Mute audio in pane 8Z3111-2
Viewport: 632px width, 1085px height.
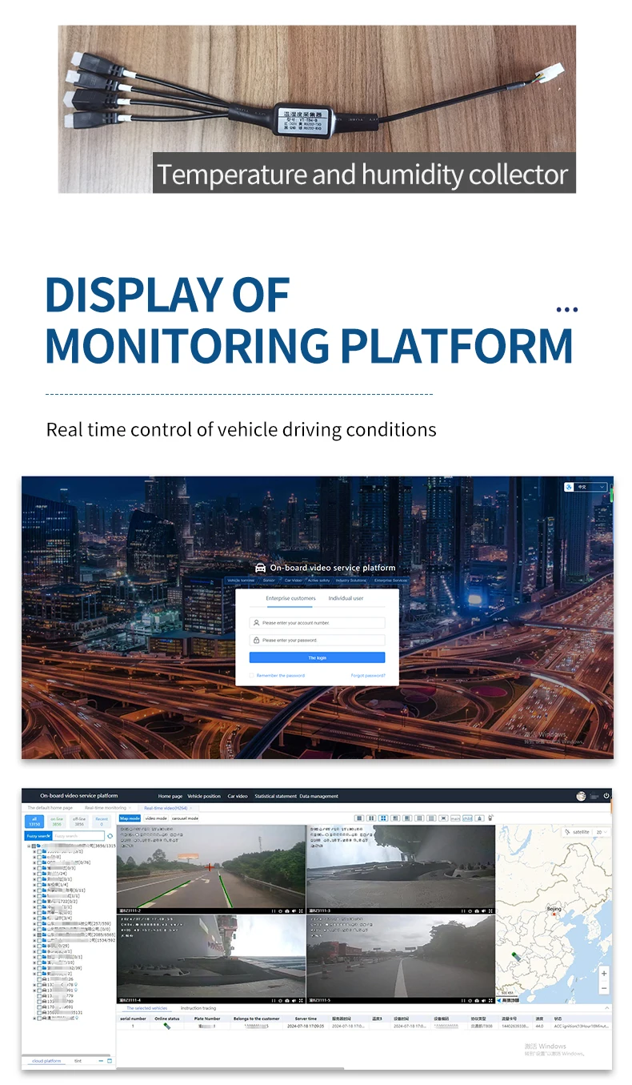(x=294, y=911)
